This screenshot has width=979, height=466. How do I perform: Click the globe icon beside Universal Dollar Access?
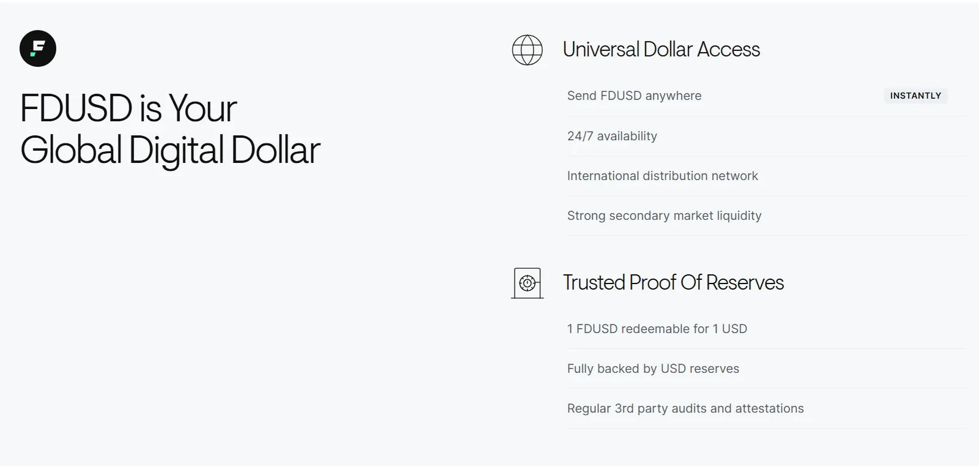tap(527, 50)
